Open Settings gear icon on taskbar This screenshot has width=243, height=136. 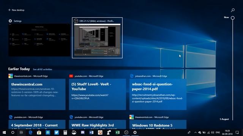(135, 133)
